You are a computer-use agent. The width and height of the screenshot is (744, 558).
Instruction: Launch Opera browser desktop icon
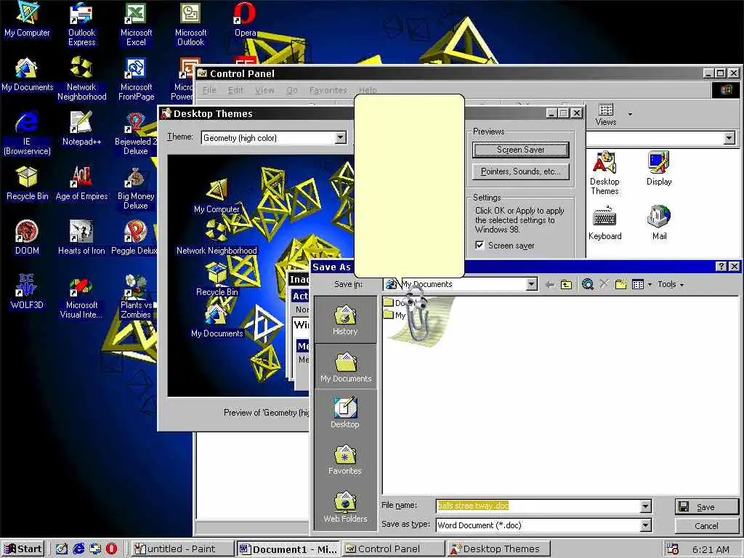[245, 20]
